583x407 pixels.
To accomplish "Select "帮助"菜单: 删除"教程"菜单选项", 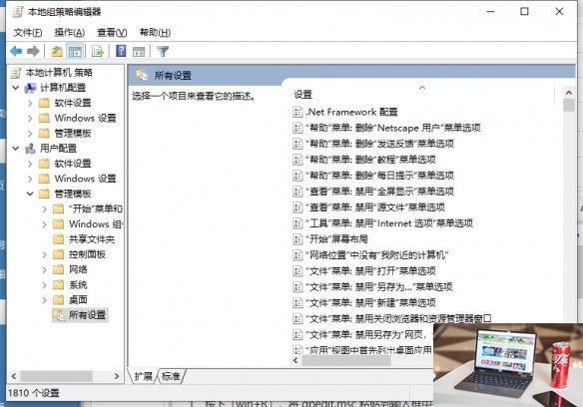I will [x=370, y=160].
